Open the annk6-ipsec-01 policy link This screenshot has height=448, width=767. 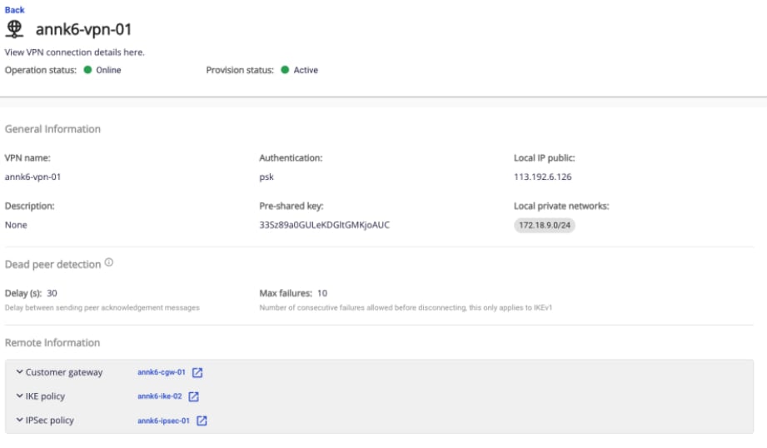(x=164, y=421)
